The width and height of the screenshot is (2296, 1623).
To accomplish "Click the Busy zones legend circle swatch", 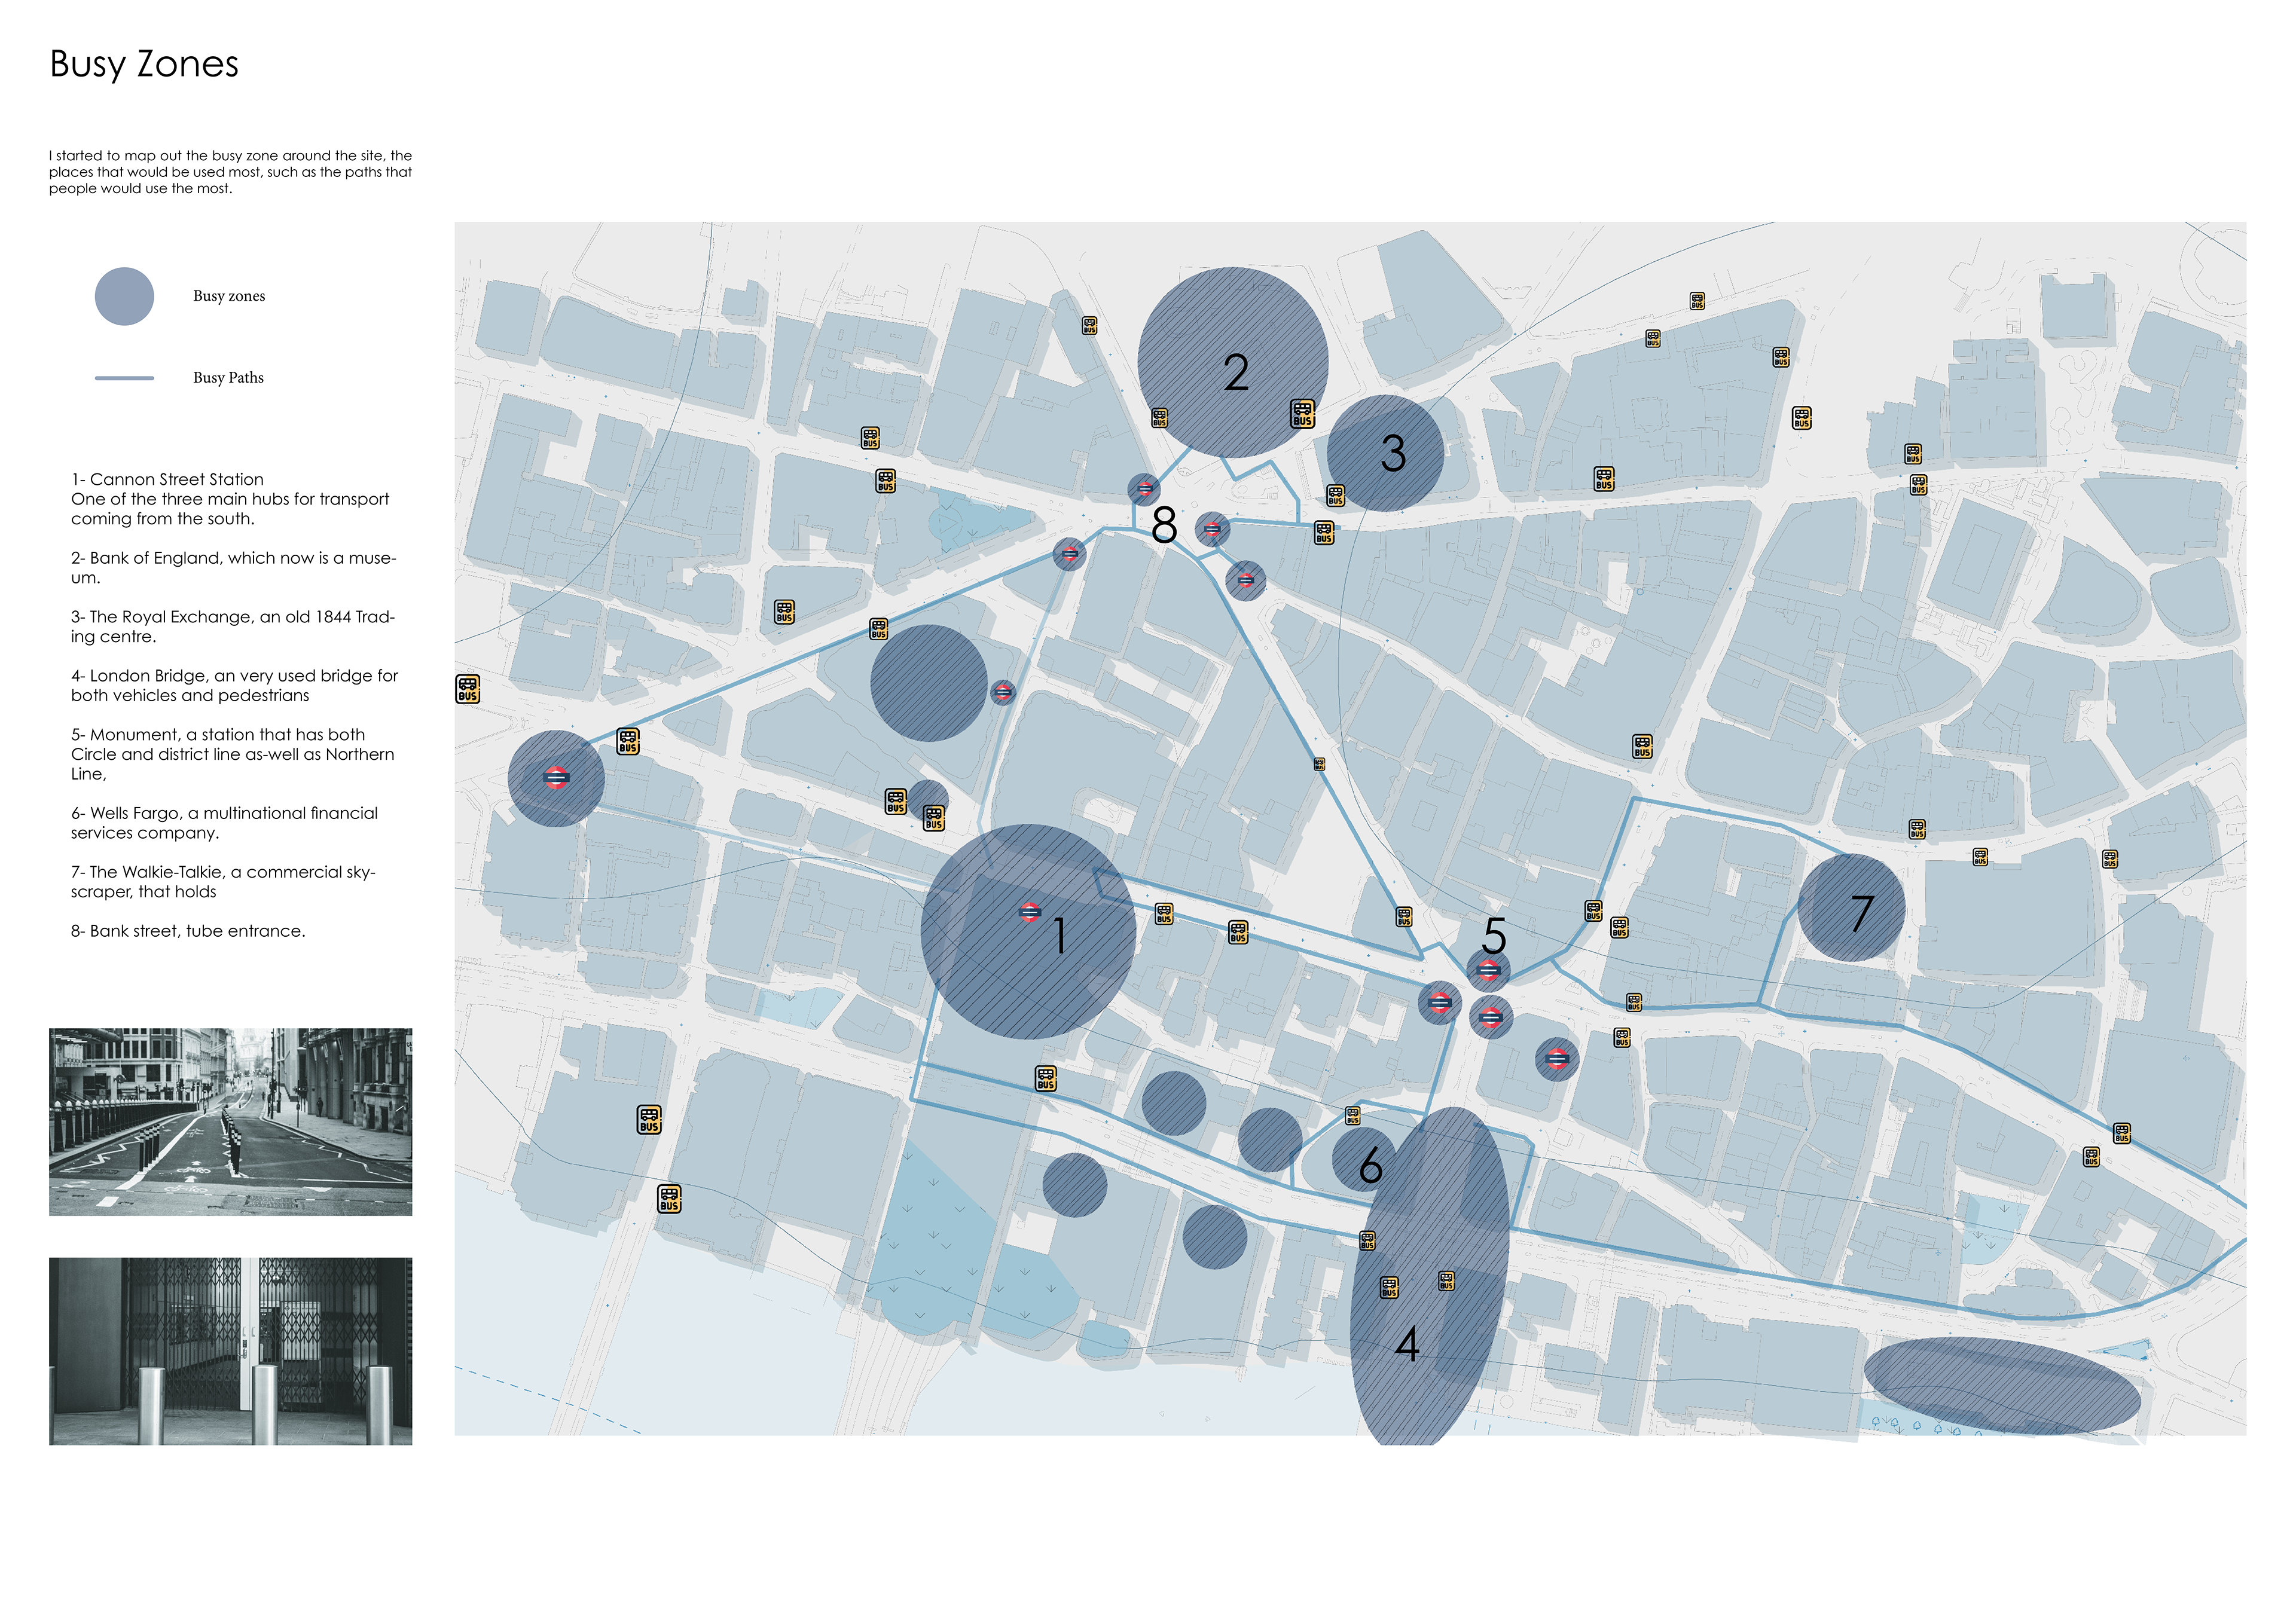I will click(x=124, y=296).
